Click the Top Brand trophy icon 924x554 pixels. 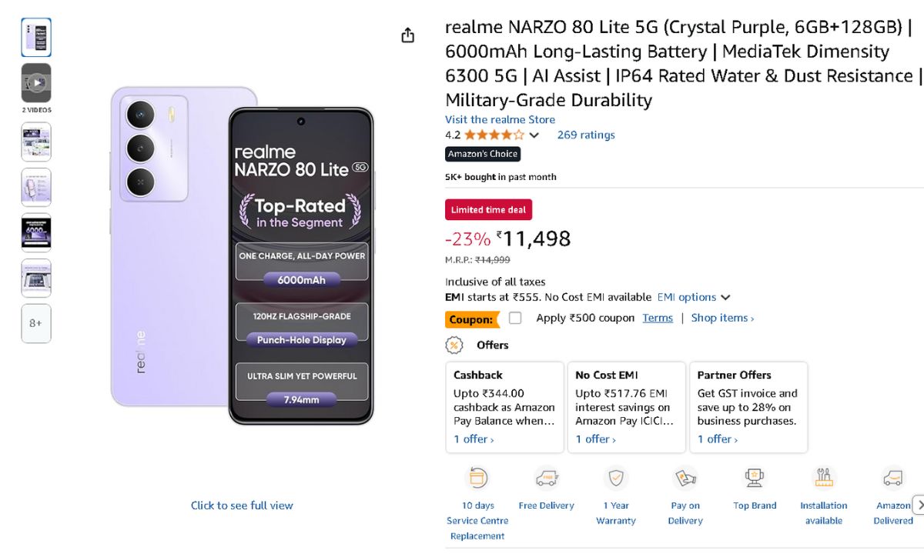pyautogui.click(x=755, y=479)
